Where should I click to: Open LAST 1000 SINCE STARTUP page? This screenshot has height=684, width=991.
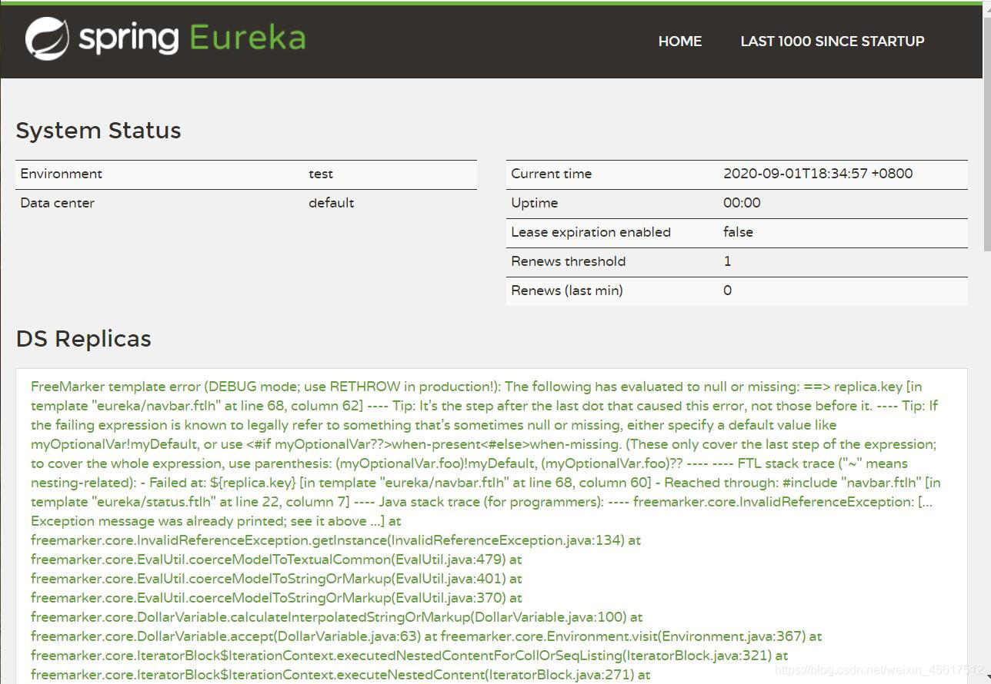(833, 42)
